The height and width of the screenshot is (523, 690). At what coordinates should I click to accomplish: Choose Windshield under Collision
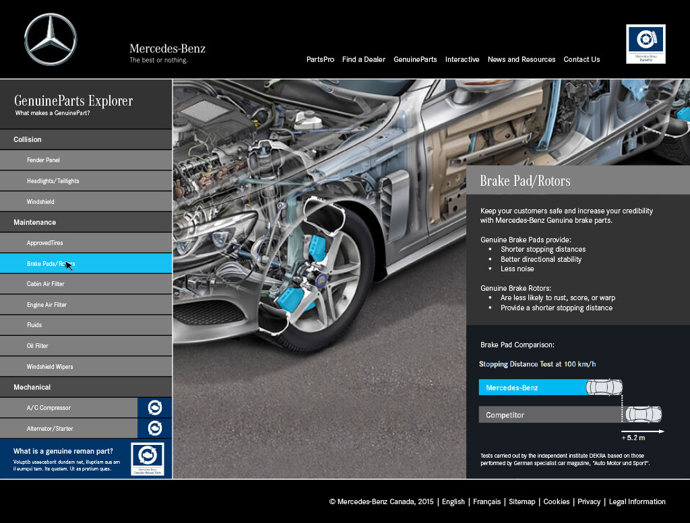point(86,202)
